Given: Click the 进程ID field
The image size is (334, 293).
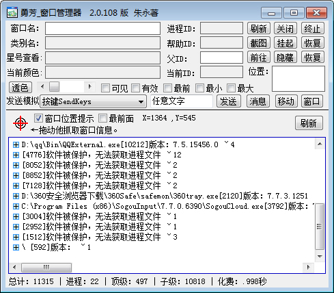Looking at the screenshot, I should [x=221, y=28].
